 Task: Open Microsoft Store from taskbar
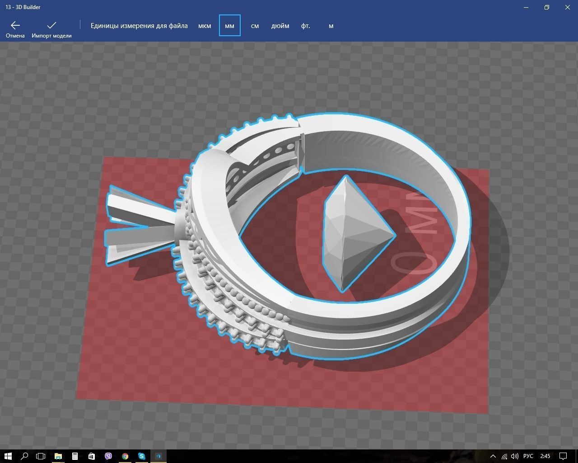(92, 456)
